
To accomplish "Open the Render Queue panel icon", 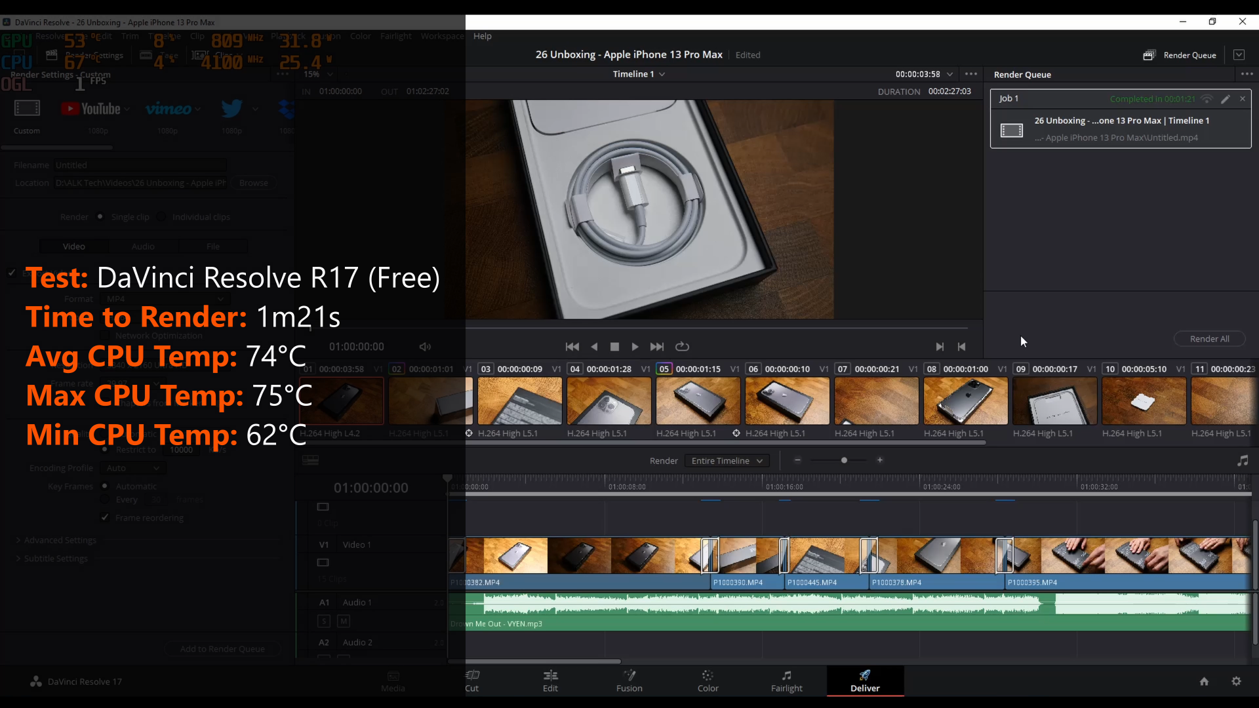I will tap(1149, 55).
